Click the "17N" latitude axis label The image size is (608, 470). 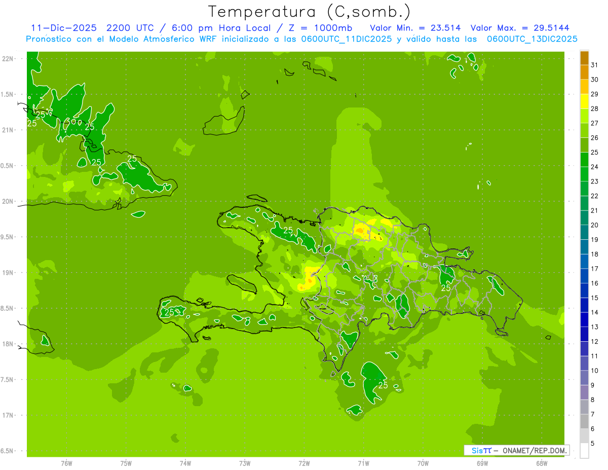(8, 415)
